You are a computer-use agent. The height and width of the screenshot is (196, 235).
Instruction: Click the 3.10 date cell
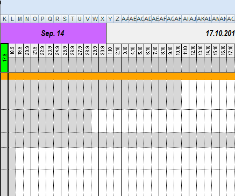click(125, 51)
